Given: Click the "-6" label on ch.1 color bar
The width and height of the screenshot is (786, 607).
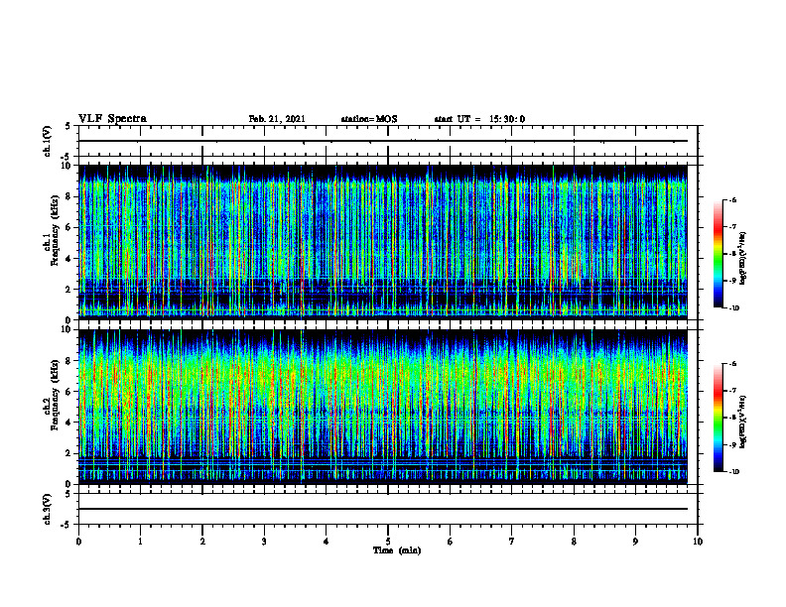Looking at the screenshot, I should tap(733, 199).
